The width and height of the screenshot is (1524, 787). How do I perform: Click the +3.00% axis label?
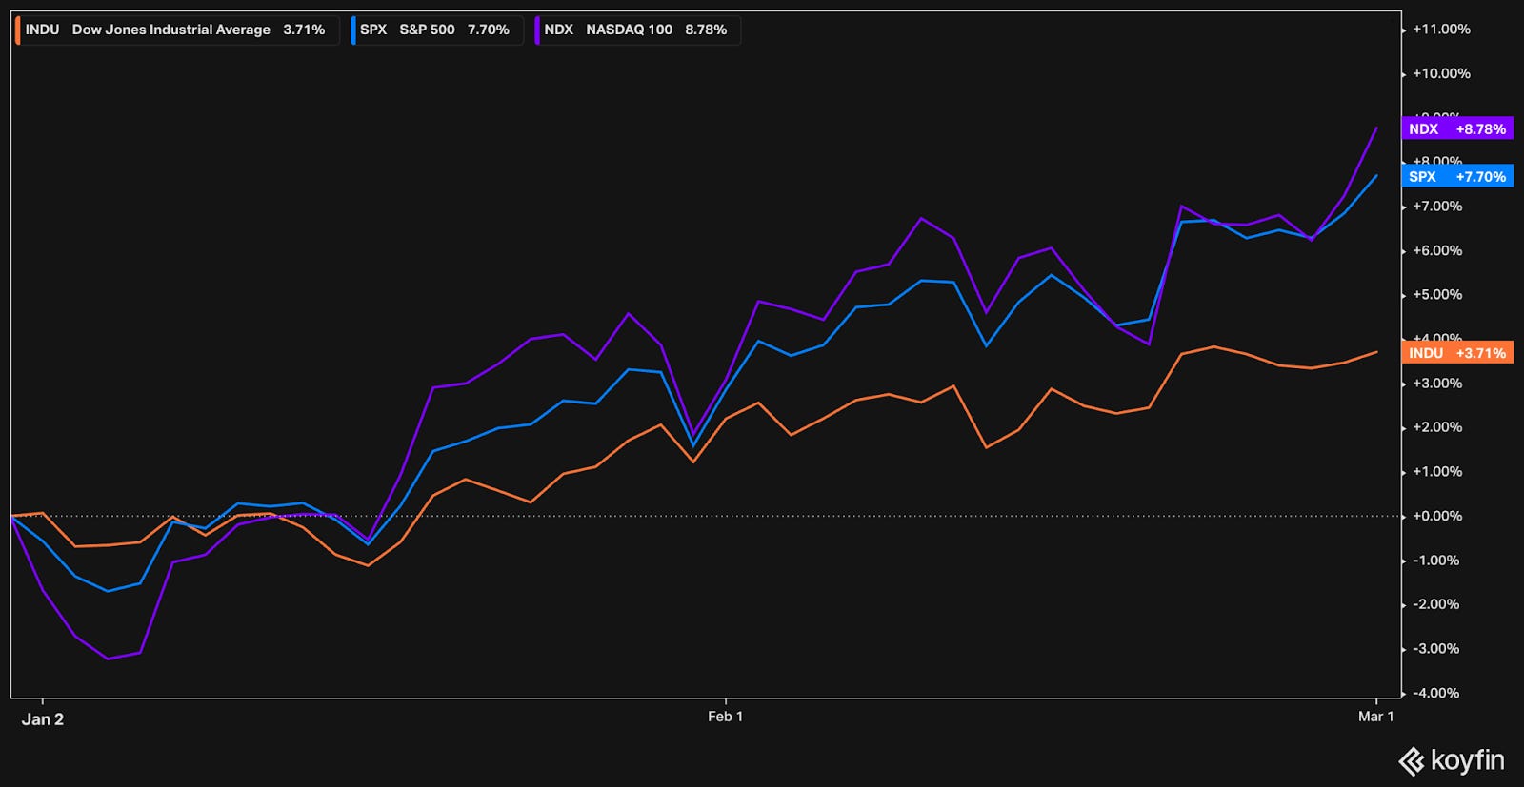[1437, 384]
